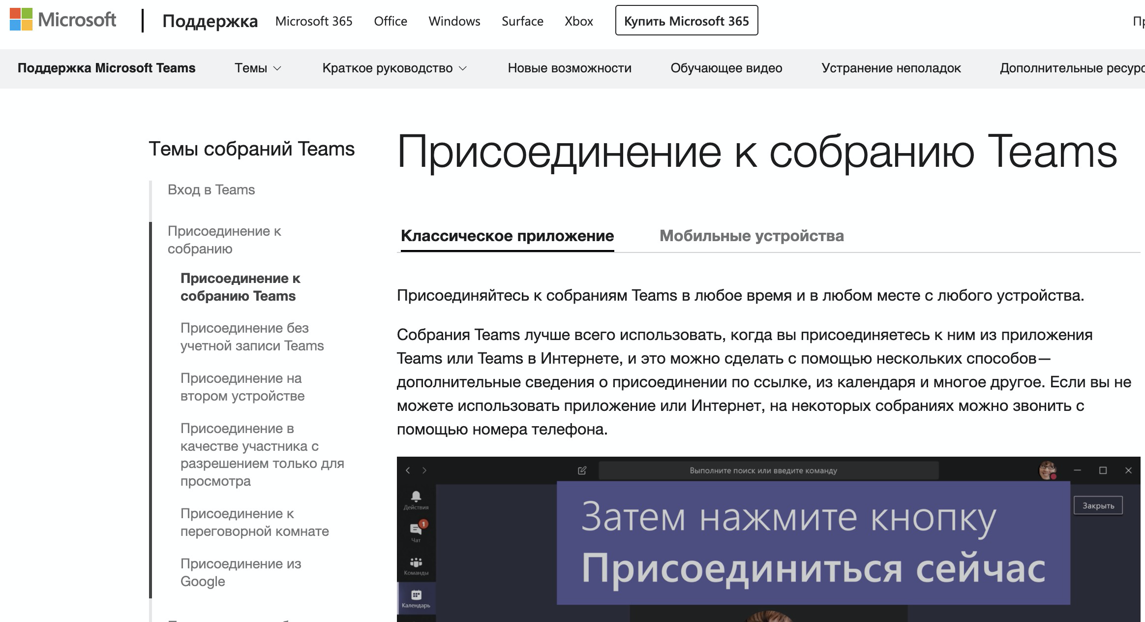Click the new chat compose icon
1145x622 pixels.
tap(582, 470)
